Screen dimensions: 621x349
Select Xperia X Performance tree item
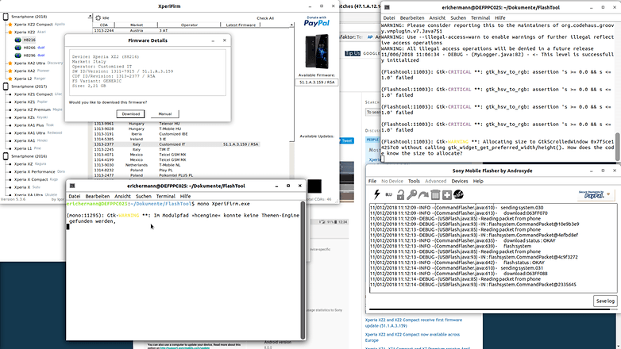(39, 172)
